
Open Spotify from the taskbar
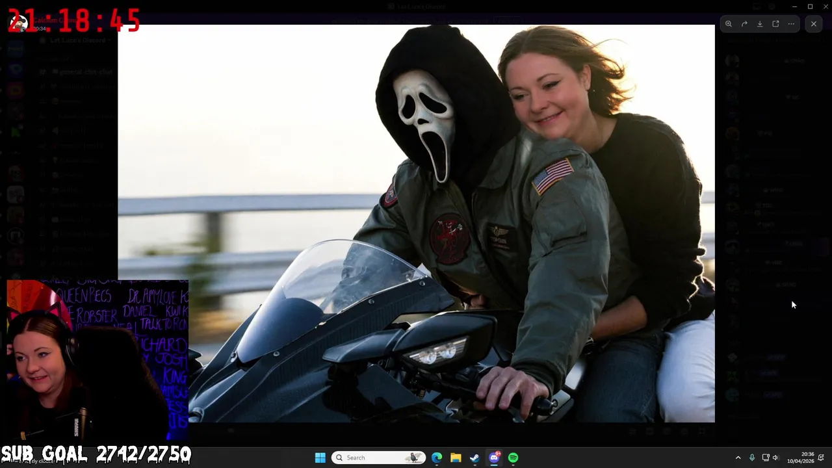coord(513,458)
